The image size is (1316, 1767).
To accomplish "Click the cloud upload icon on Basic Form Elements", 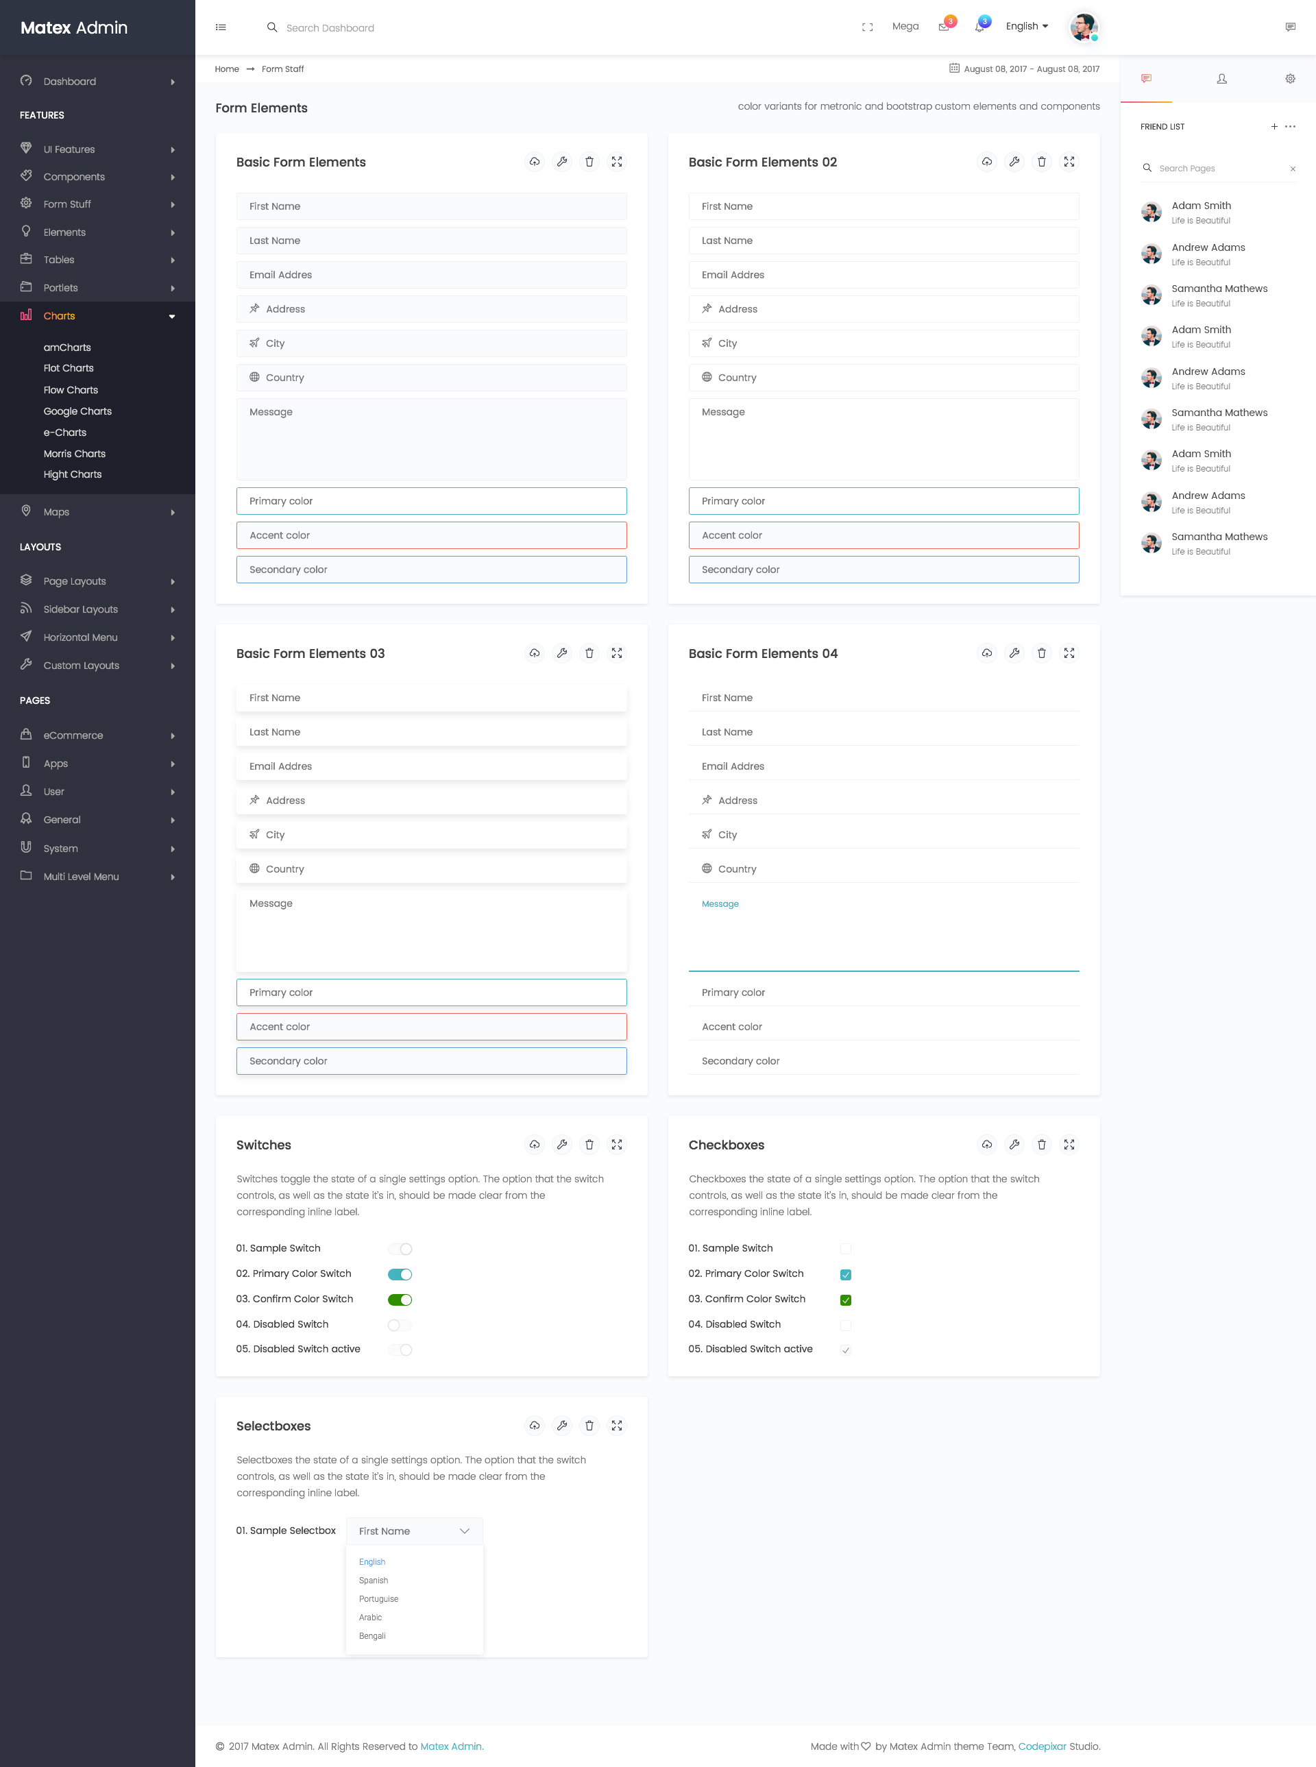I will 535,162.
